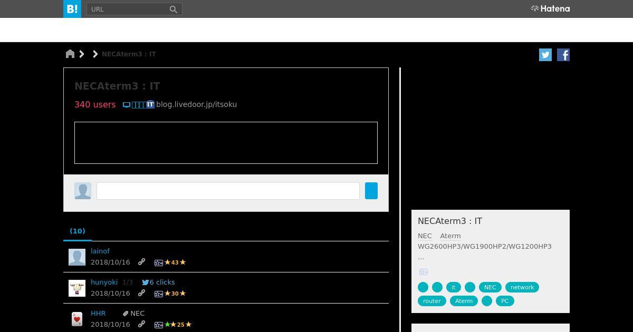
Task: Click own profile avatar beside comment box
Action: pyautogui.click(x=83, y=191)
